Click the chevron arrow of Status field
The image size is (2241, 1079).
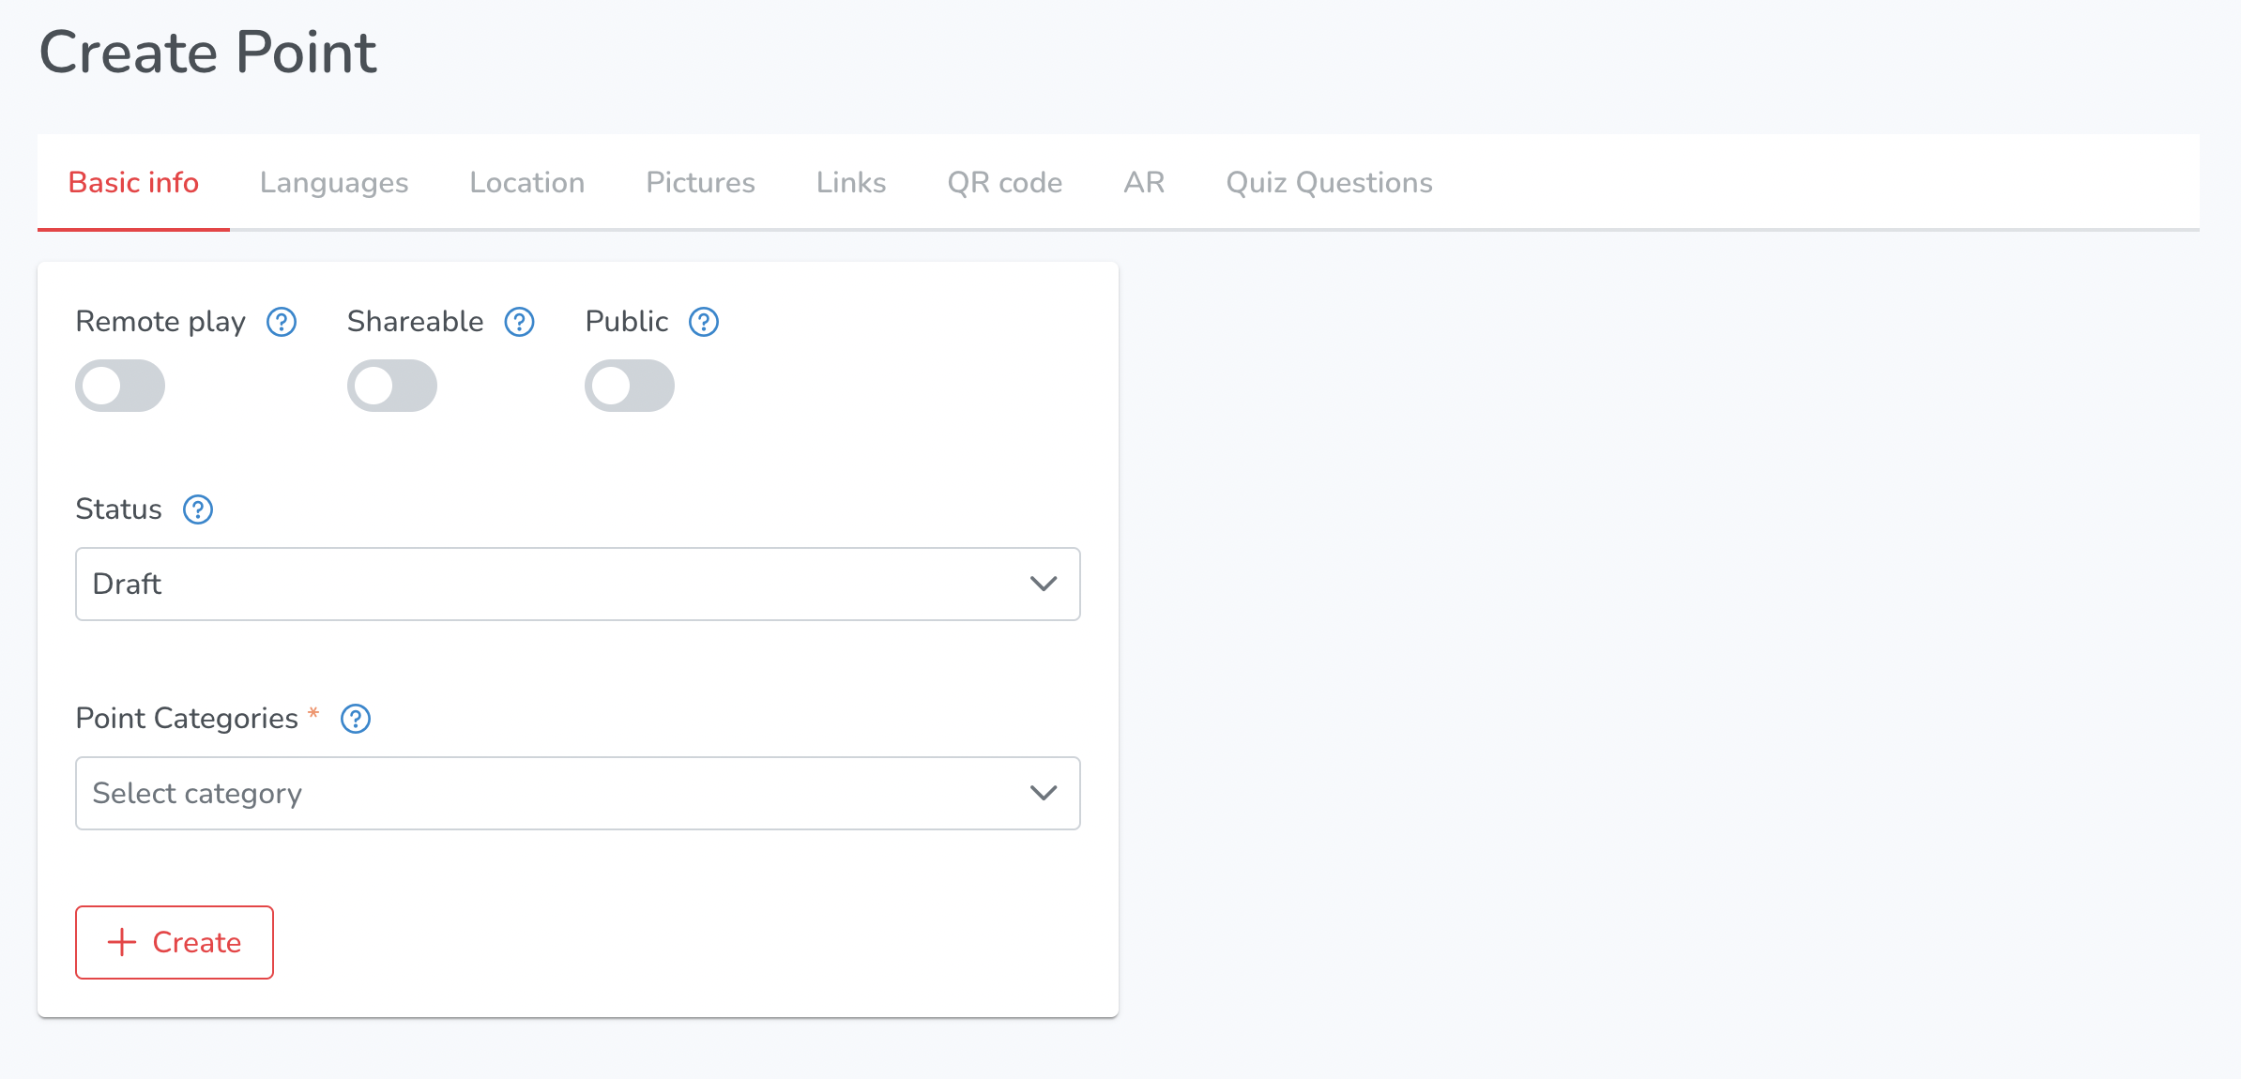pyautogui.click(x=1044, y=584)
